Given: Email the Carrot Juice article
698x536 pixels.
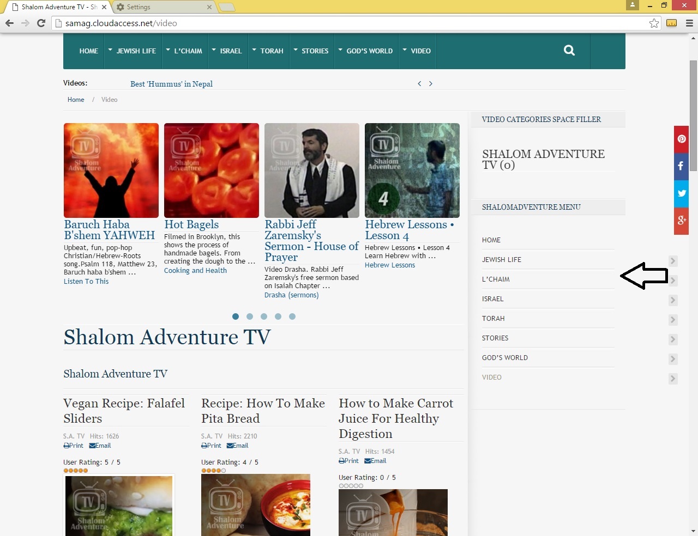Looking at the screenshot, I should pos(375,461).
